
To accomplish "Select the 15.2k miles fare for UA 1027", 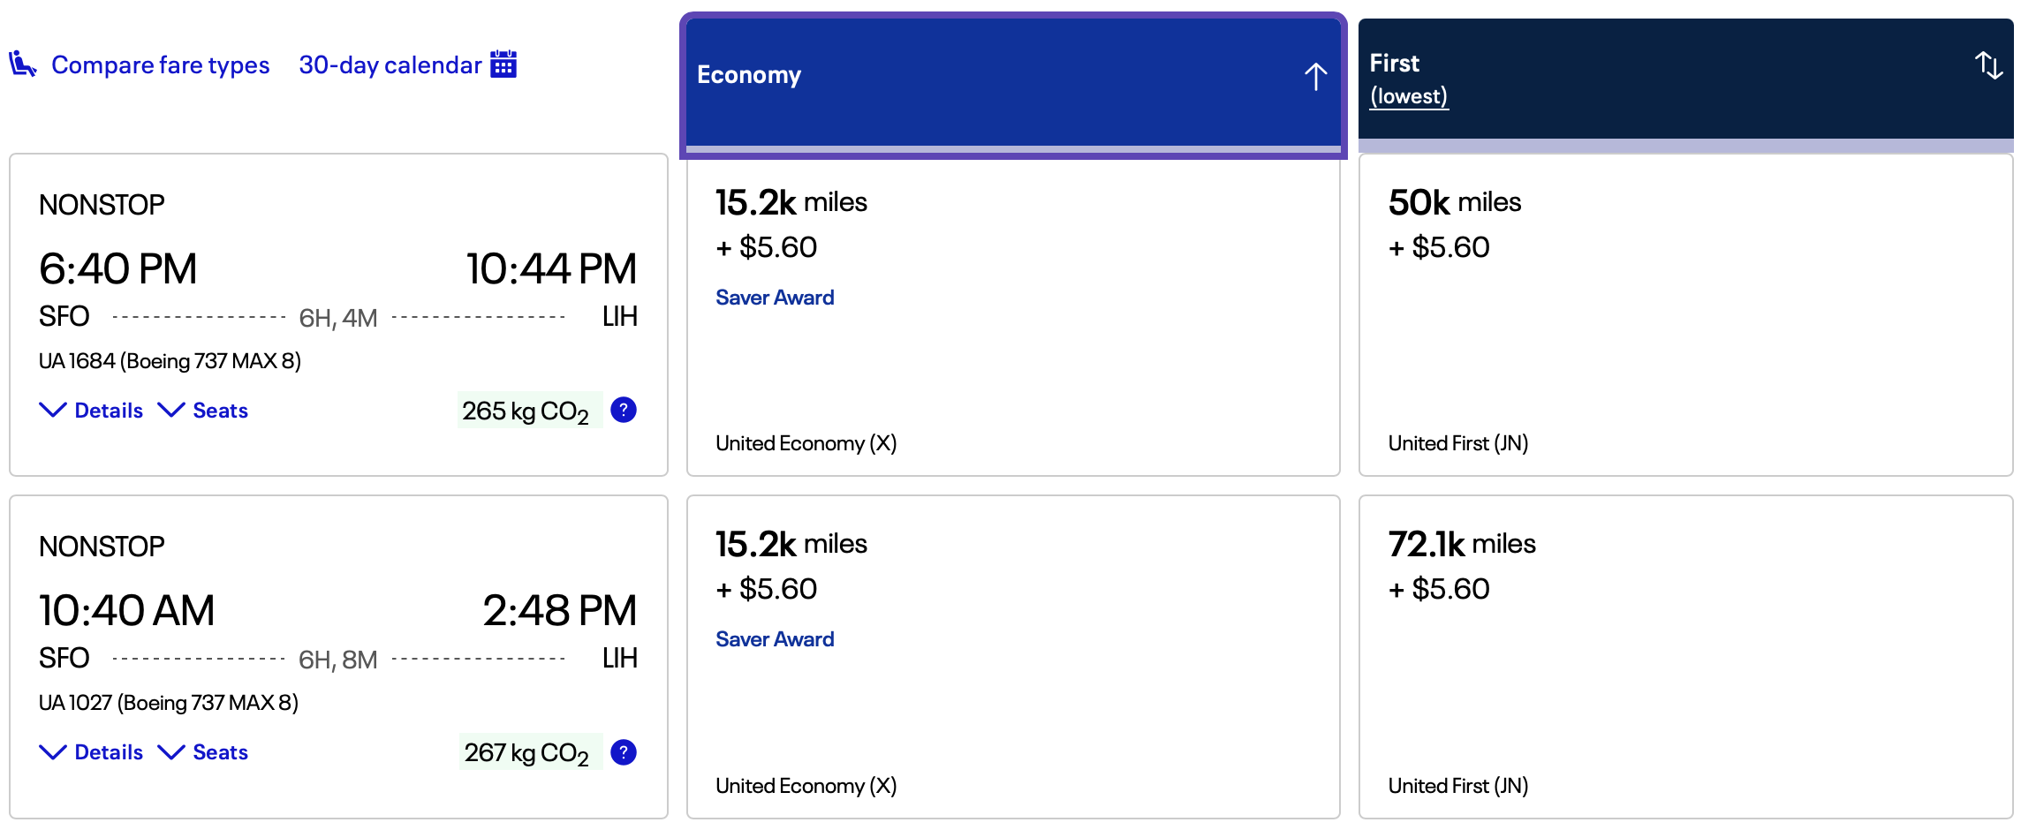I will coord(1013,653).
